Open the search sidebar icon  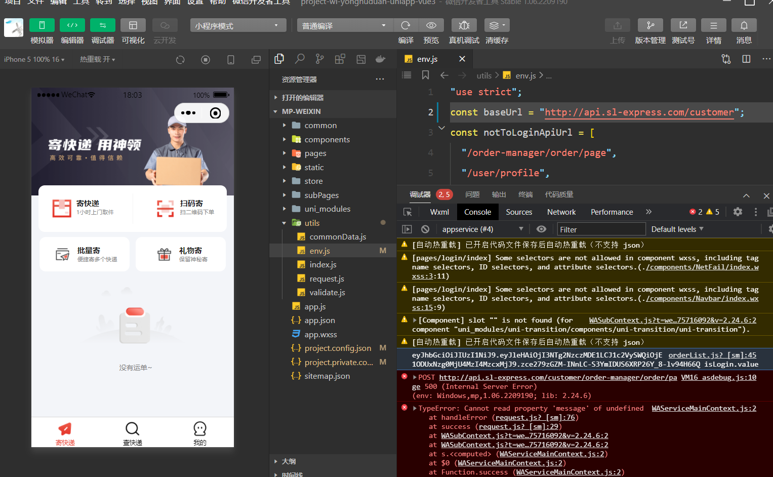(300, 59)
